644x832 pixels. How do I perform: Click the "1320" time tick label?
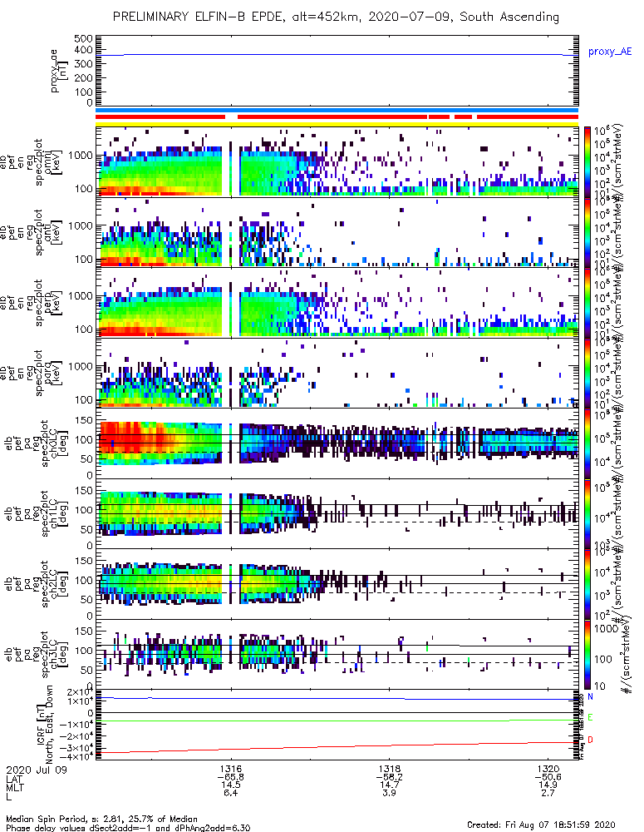click(548, 769)
